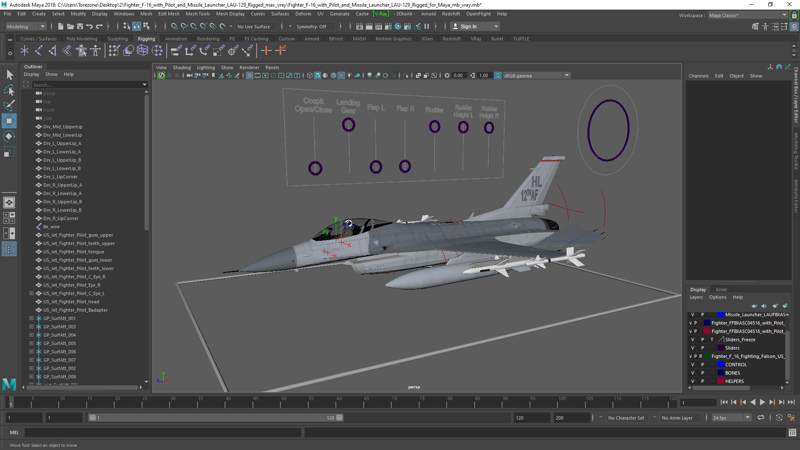Click the HumanIK skeleton shelf icon
The height and width of the screenshot is (450, 800).
(96, 51)
